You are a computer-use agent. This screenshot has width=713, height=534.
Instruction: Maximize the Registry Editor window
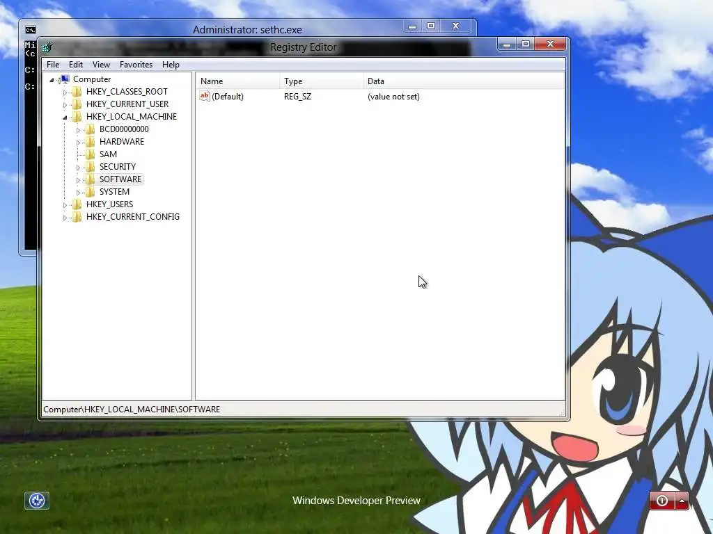pos(526,44)
